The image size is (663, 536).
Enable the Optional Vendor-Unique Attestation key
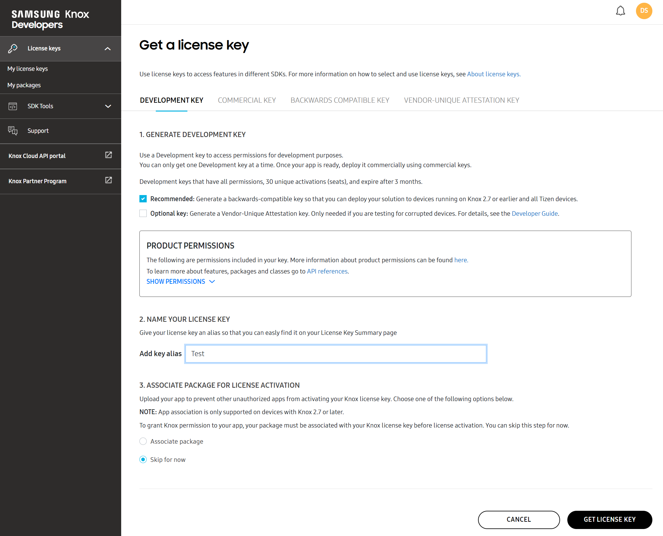[143, 213]
